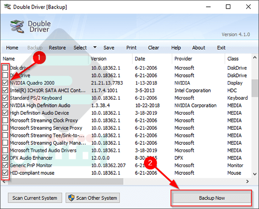Screen dimensions: 259x209
Task: Click Clear in the toolbar
Action: (x=154, y=48)
